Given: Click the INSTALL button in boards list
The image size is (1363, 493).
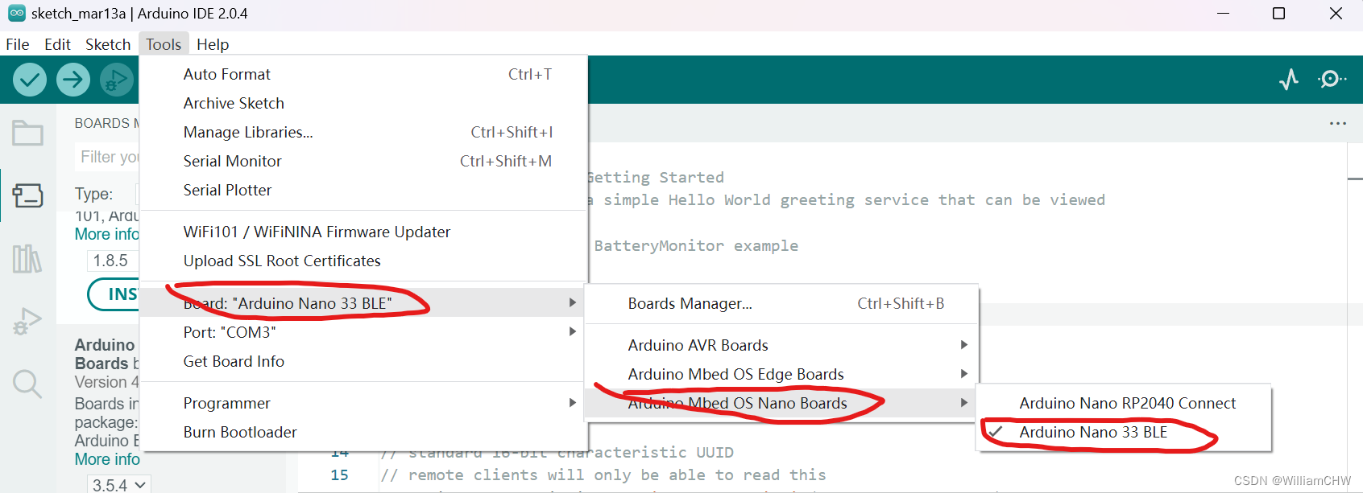Looking at the screenshot, I should click(x=114, y=294).
